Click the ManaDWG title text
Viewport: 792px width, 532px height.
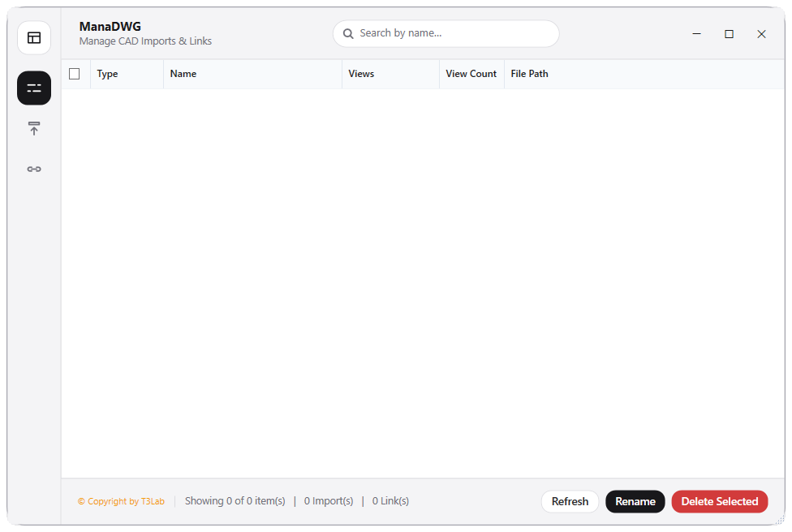[x=110, y=26]
